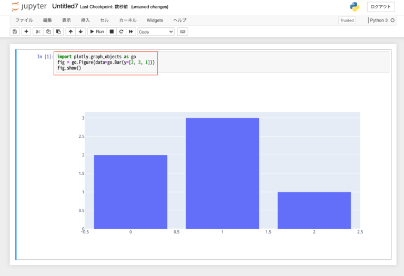Open the カーネル menu
The height and width of the screenshot is (276, 404).
[x=128, y=20]
